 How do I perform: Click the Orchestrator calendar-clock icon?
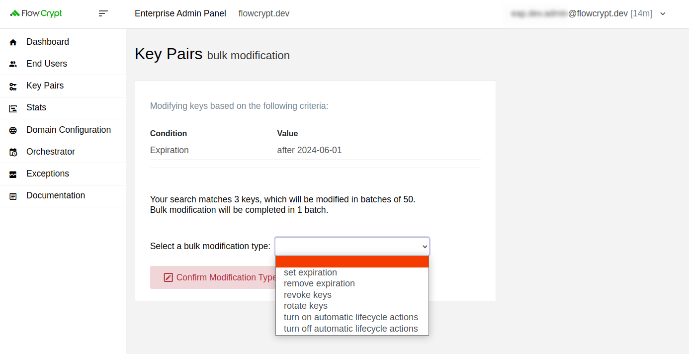coord(13,152)
